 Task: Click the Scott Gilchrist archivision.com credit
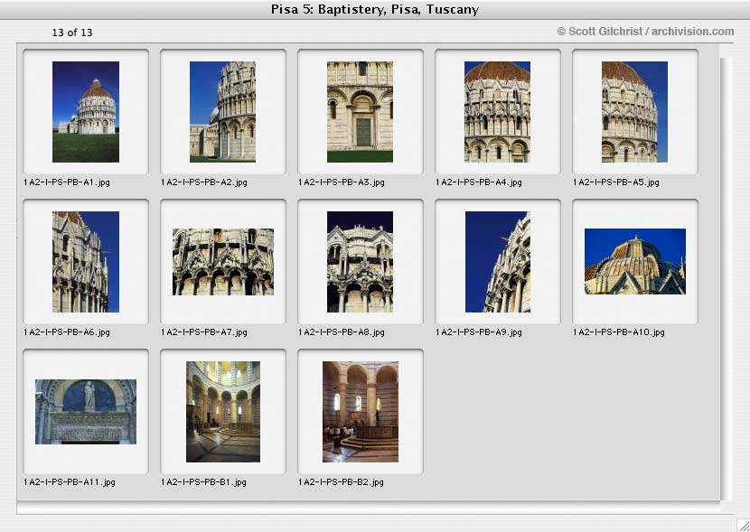[645, 32]
